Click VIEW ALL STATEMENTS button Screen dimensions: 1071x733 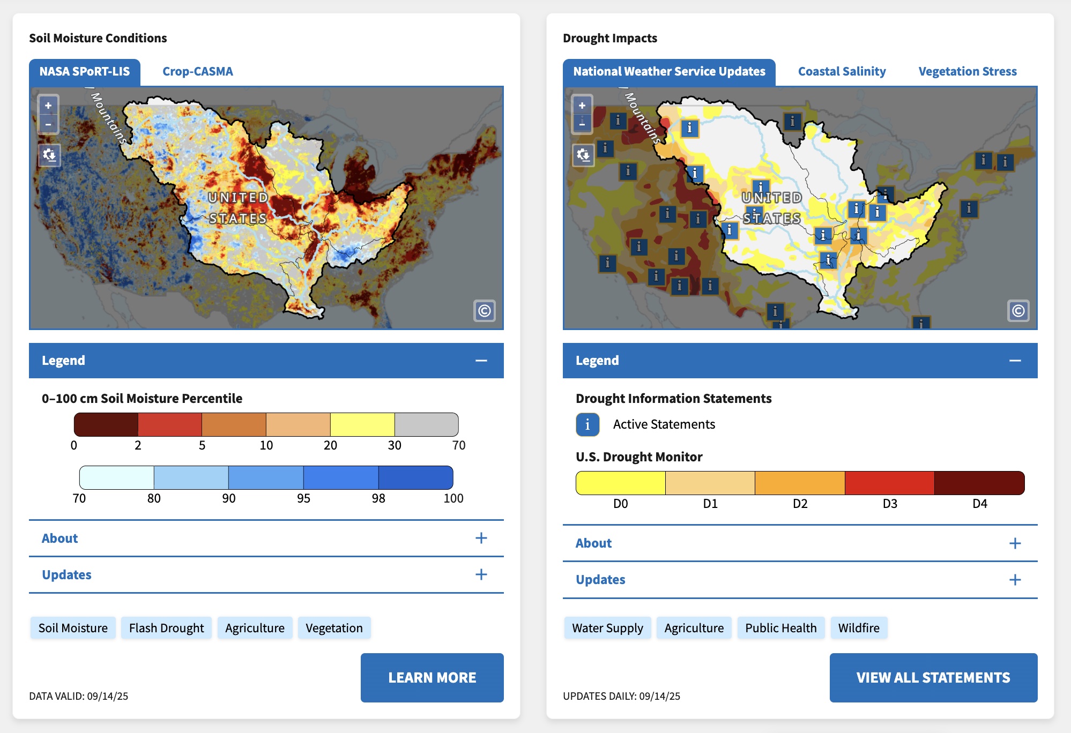[933, 677]
